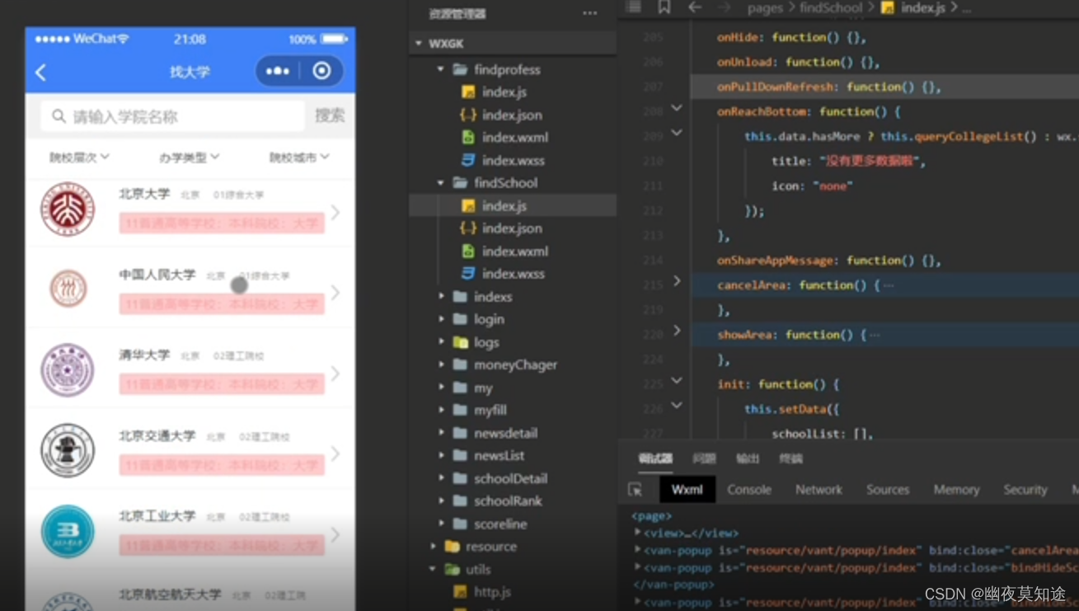The image size is (1079, 611).
Task: Click the 清华大学 logo thumbnail
Action: click(x=68, y=370)
